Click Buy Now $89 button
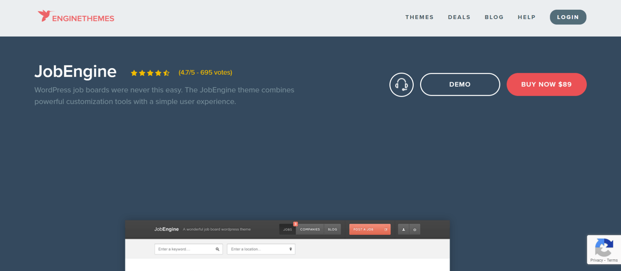Screen dimensions: 621x271 click(x=546, y=84)
